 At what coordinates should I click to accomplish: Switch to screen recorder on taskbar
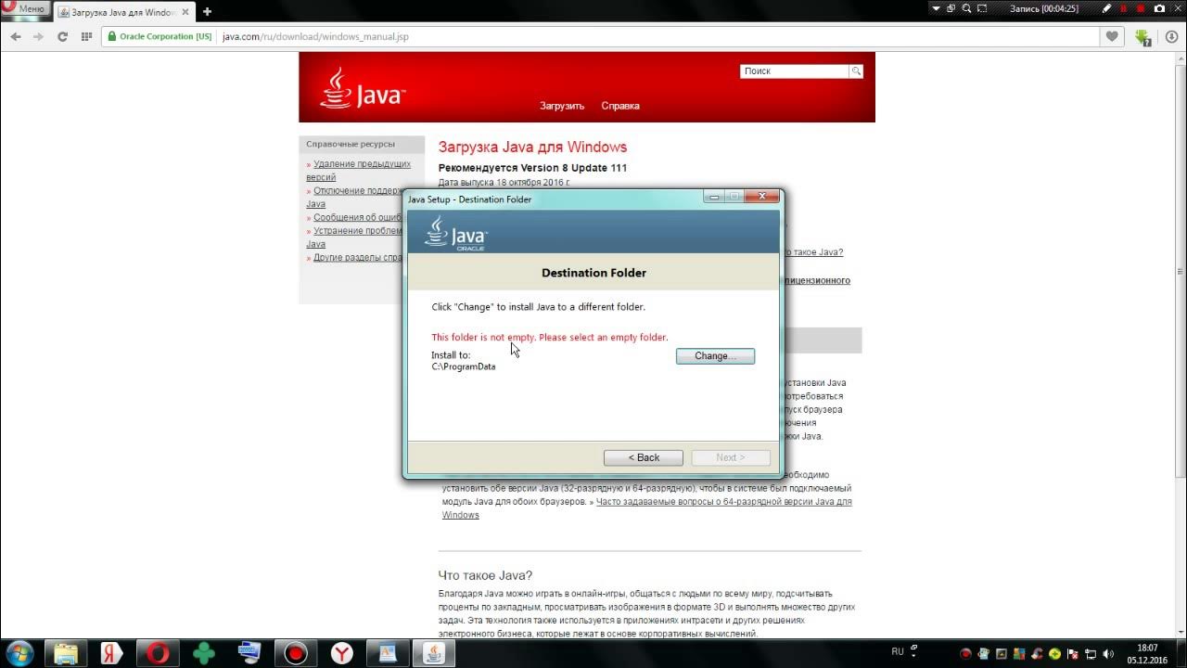pyautogui.click(x=296, y=653)
